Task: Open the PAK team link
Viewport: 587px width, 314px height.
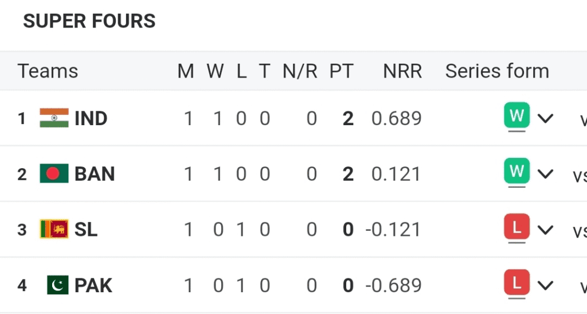Action: coord(93,285)
